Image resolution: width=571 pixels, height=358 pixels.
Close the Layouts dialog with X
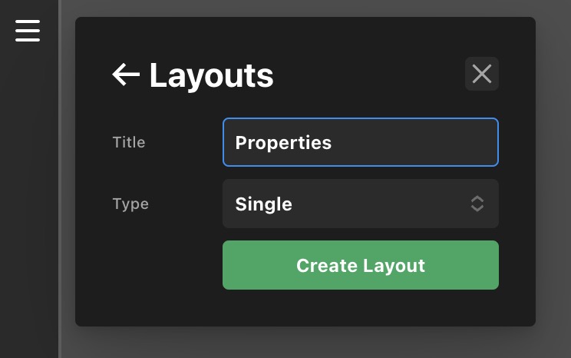tap(481, 74)
